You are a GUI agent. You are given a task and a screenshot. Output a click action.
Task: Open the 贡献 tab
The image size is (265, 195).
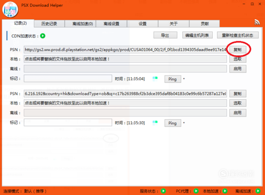tap(204, 24)
